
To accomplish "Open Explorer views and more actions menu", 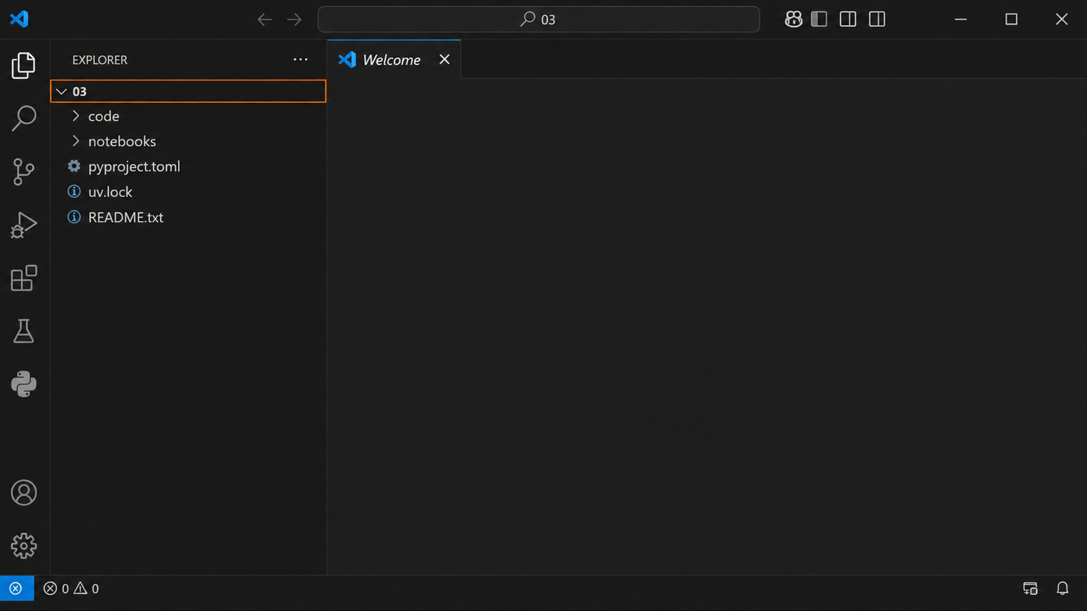I will [x=300, y=60].
